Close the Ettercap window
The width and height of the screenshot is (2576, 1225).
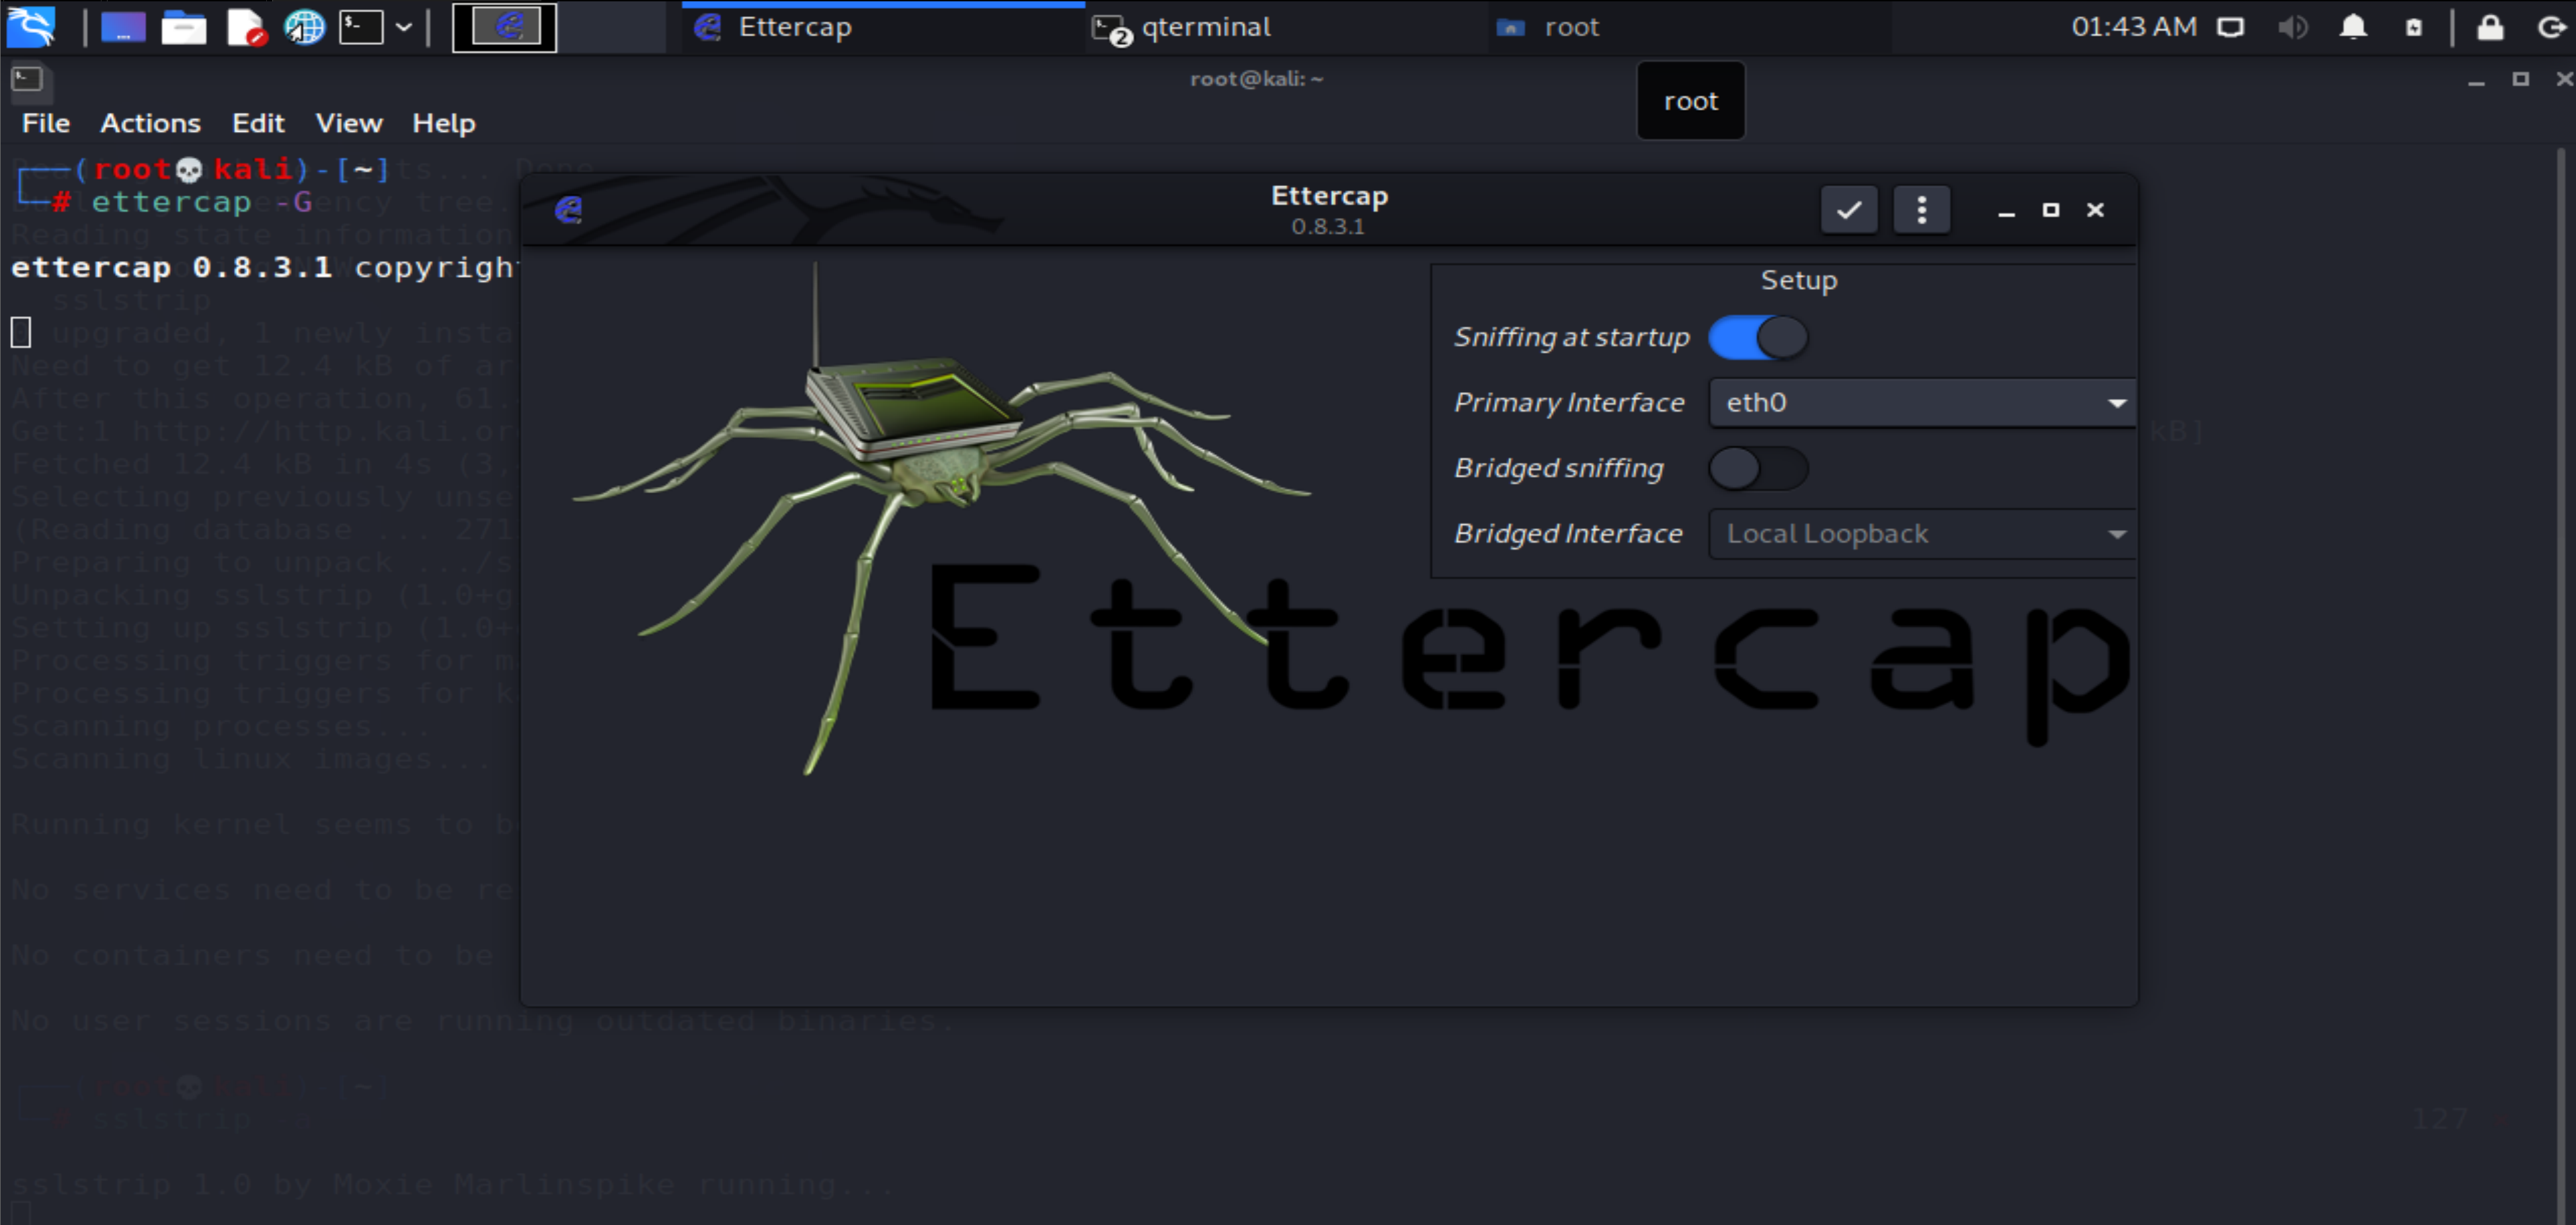(x=2095, y=210)
